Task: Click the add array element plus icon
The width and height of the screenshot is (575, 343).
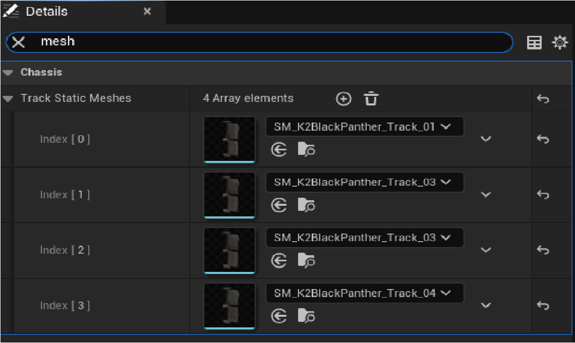Action: pos(343,99)
